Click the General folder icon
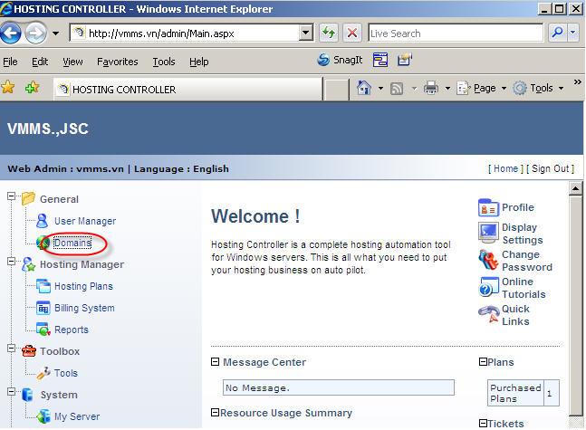The height and width of the screenshot is (430, 586). tap(28, 198)
